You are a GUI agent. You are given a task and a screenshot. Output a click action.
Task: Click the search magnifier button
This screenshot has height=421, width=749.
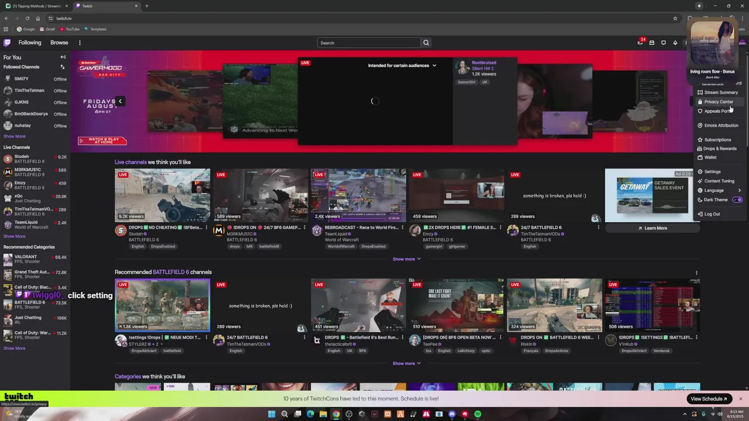tap(426, 43)
